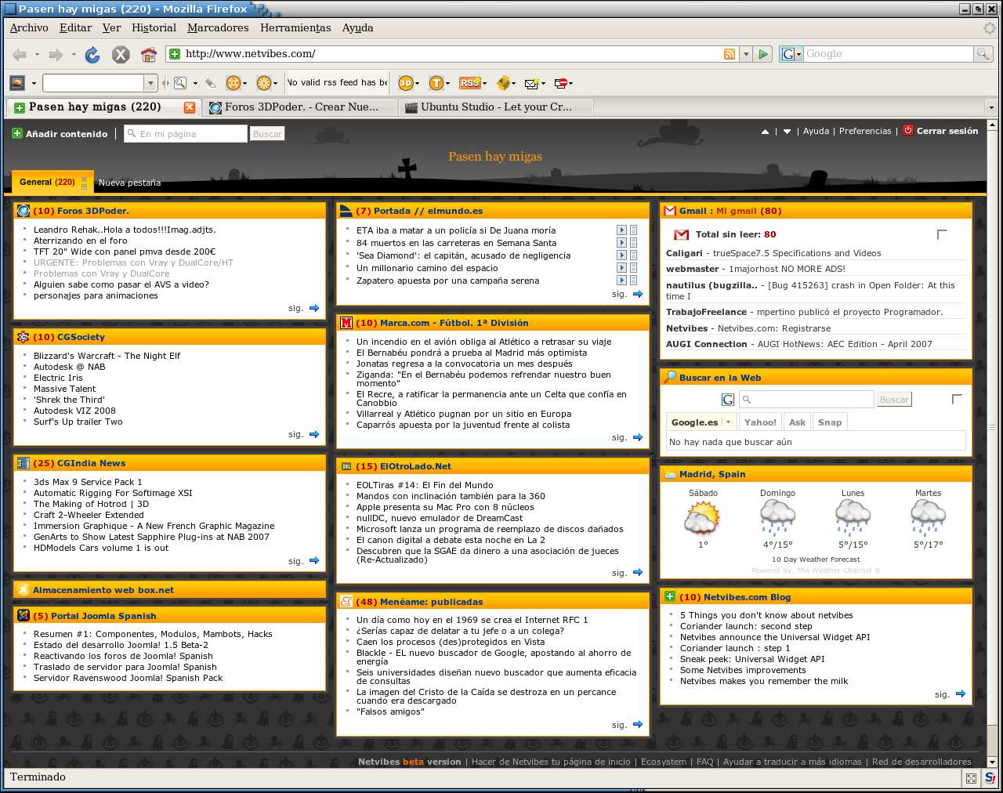This screenshot has height=793, width=1003.
Task: Click the orange 3D toolbar icon
Action: tap(405, 83)
